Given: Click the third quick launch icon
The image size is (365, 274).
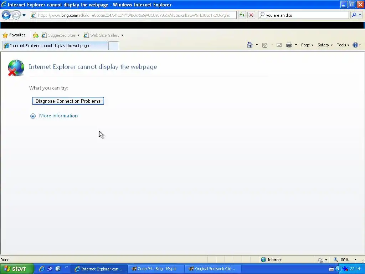Looking at the screenshot, I should 58,269.
